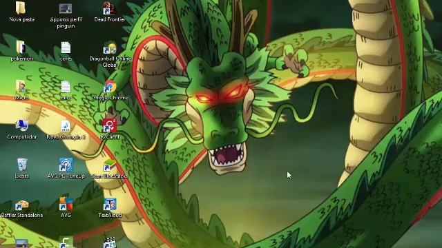Select the Google Chrome shortcut

[x=110, y=87]
